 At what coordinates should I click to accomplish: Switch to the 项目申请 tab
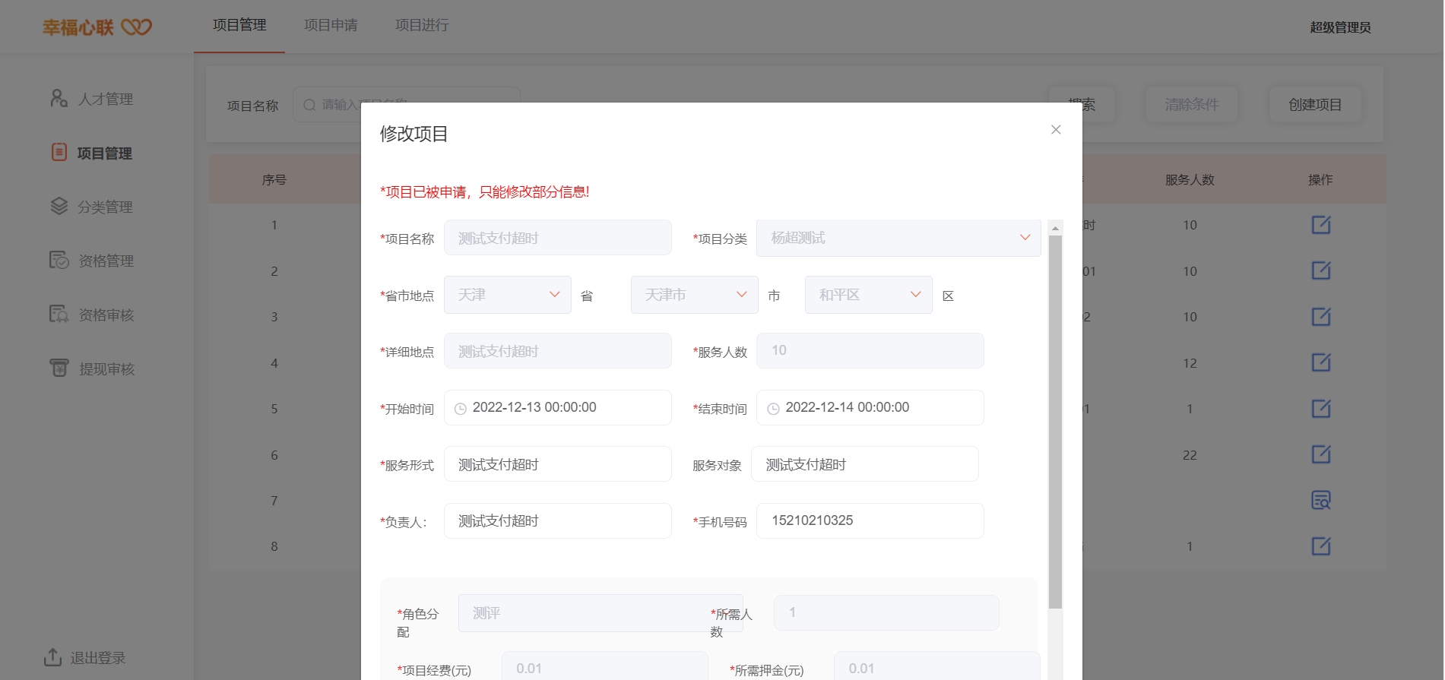coord(331,25)
